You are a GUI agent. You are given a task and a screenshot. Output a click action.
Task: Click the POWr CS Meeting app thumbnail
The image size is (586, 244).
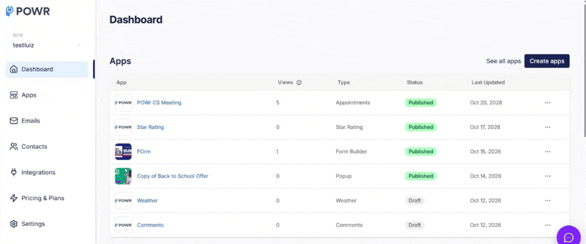click(123, 102)
